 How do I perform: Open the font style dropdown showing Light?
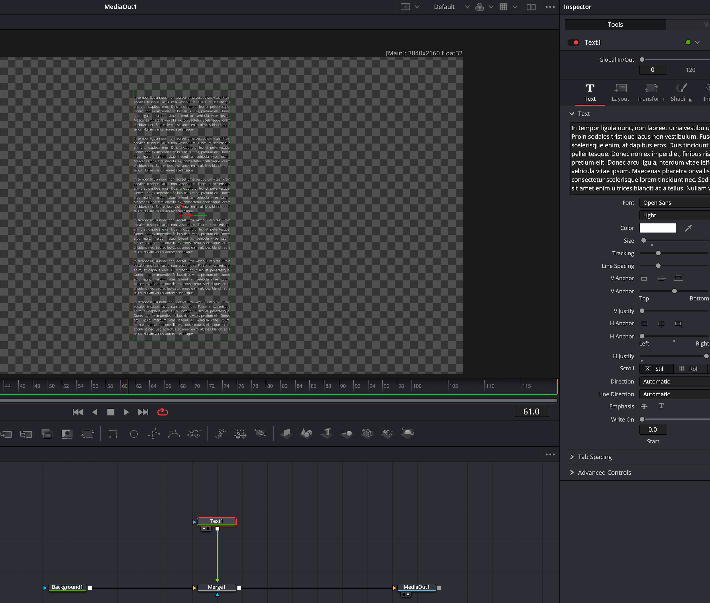tap(674, 215)
